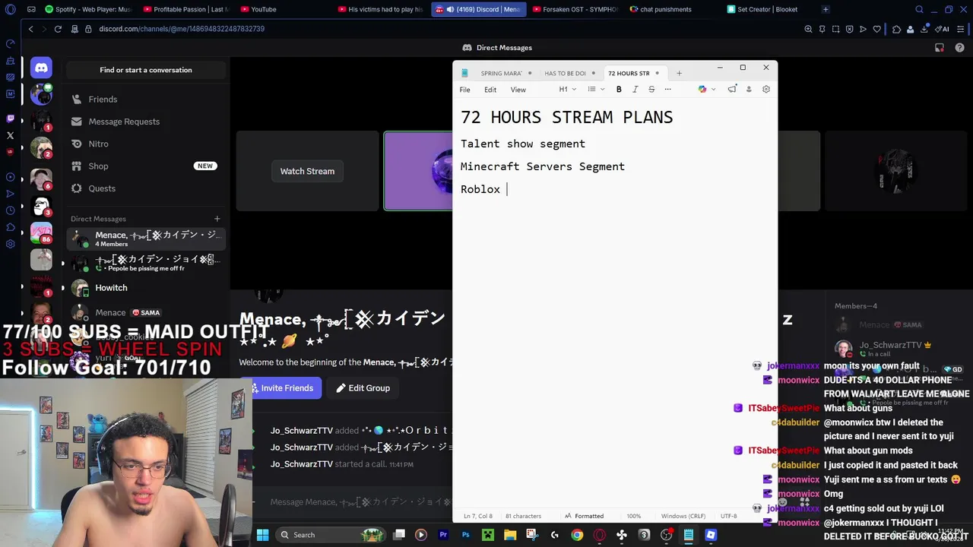Click Ln 7, Col 8 position indicator
This screenshot has width=973, height=547.
[478, 516]
